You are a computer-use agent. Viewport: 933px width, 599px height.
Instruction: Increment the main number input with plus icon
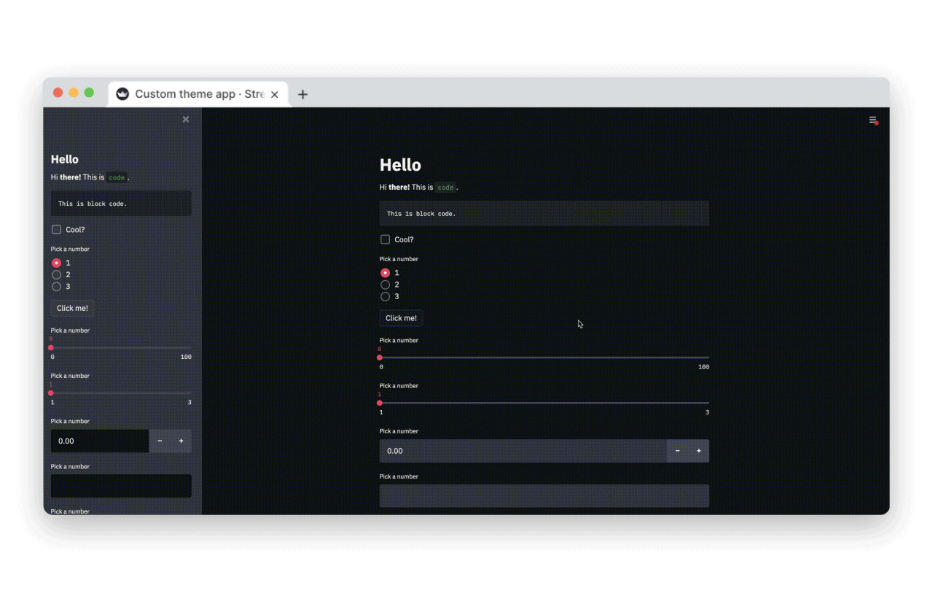[x=698, y=451]
